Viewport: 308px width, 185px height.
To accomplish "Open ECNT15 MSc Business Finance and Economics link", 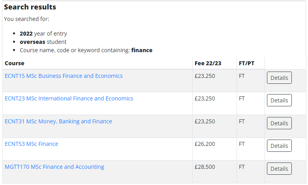I will [x=64, y=76].
